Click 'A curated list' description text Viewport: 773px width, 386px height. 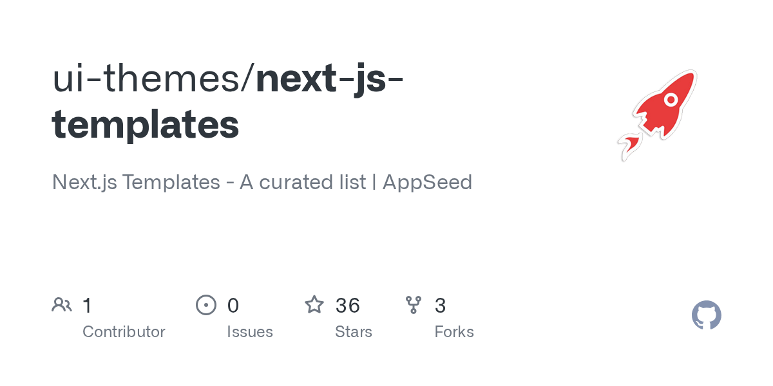[x=303, y=182]
